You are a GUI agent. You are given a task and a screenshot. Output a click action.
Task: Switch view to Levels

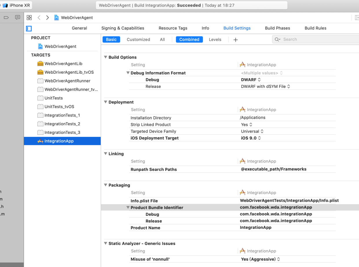[x=215, y=39]
